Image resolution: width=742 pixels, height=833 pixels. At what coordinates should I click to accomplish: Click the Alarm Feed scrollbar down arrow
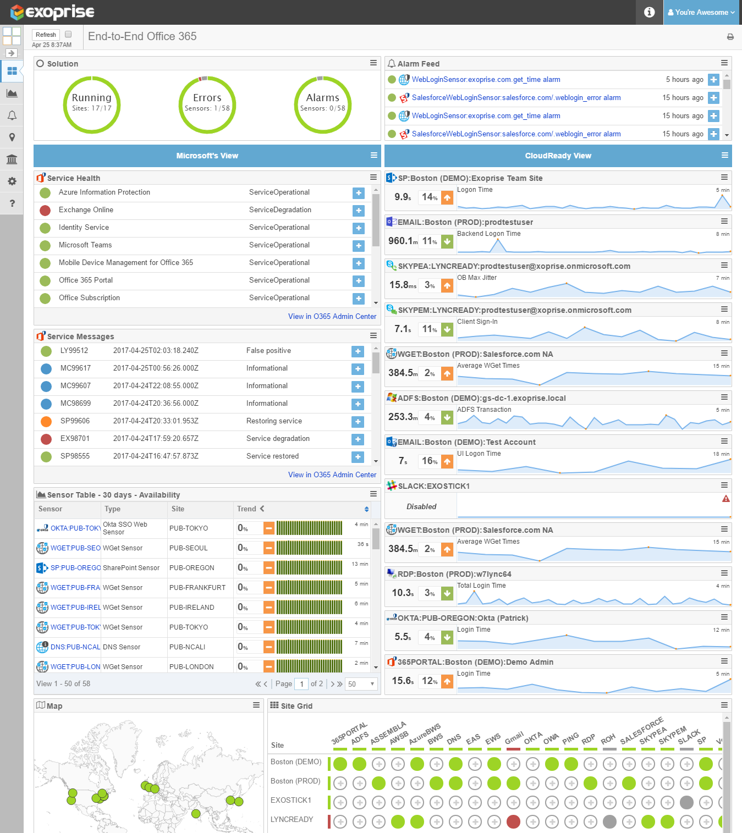(727, 135)
